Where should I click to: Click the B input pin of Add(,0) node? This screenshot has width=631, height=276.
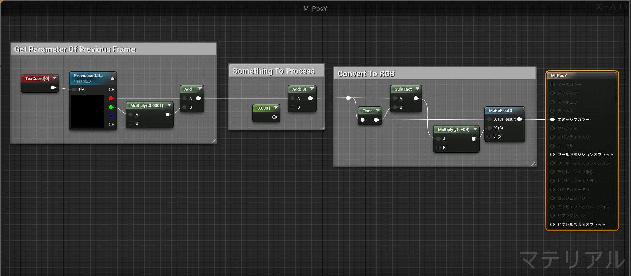pos(293,107)
